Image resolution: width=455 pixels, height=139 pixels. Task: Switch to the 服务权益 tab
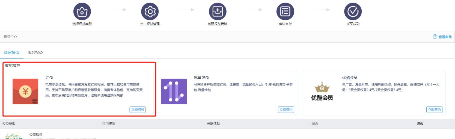(35, 52)
